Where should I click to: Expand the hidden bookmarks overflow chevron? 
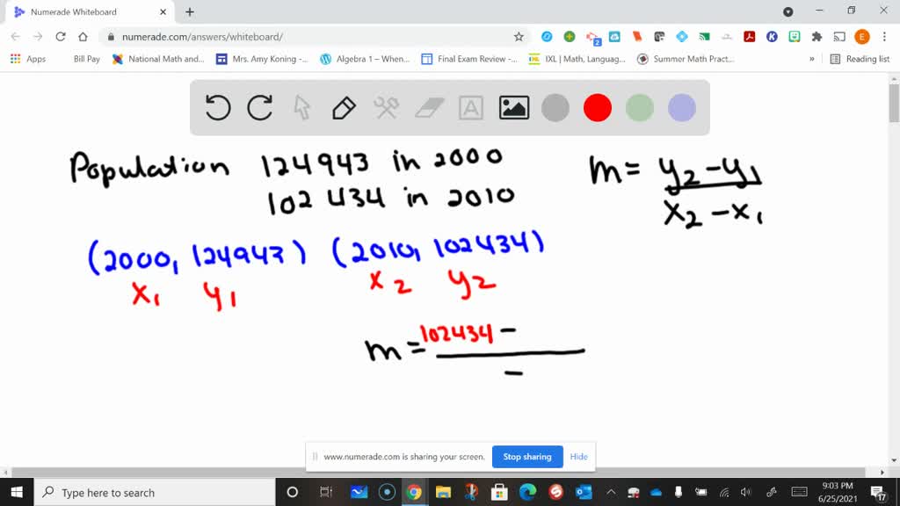coord(812,59)
